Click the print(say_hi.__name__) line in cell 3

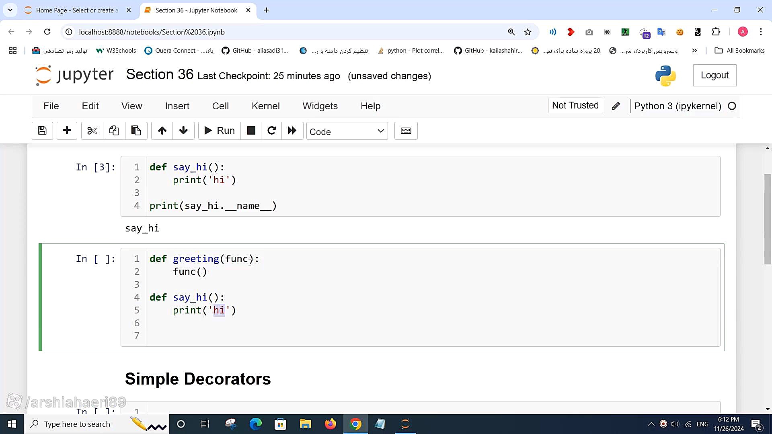click(213, 206)
